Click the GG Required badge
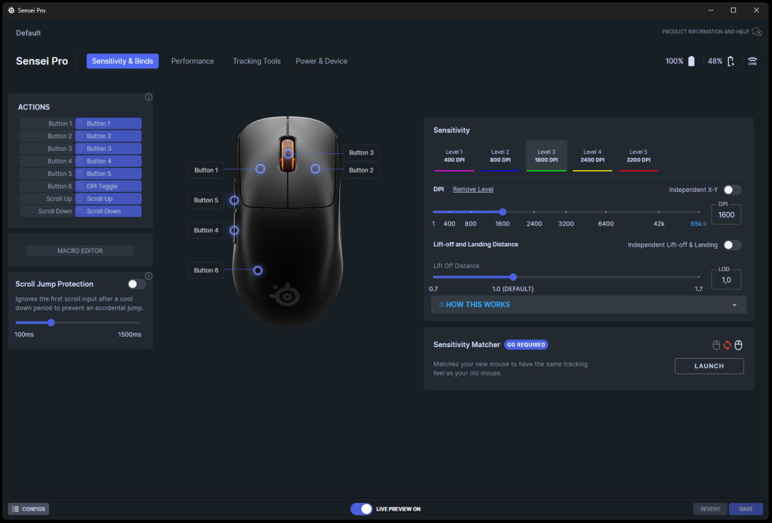The image size is (772, 523). (526, 345)
